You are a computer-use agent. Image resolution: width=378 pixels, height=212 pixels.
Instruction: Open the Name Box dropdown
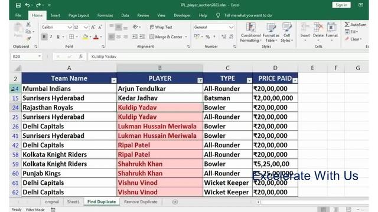coord(40,57)
